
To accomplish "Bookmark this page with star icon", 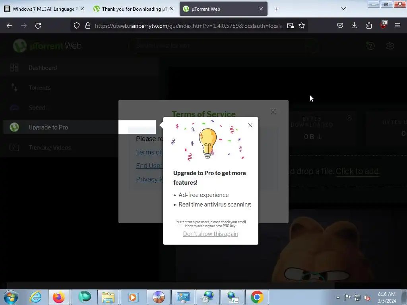I will 302,25.
